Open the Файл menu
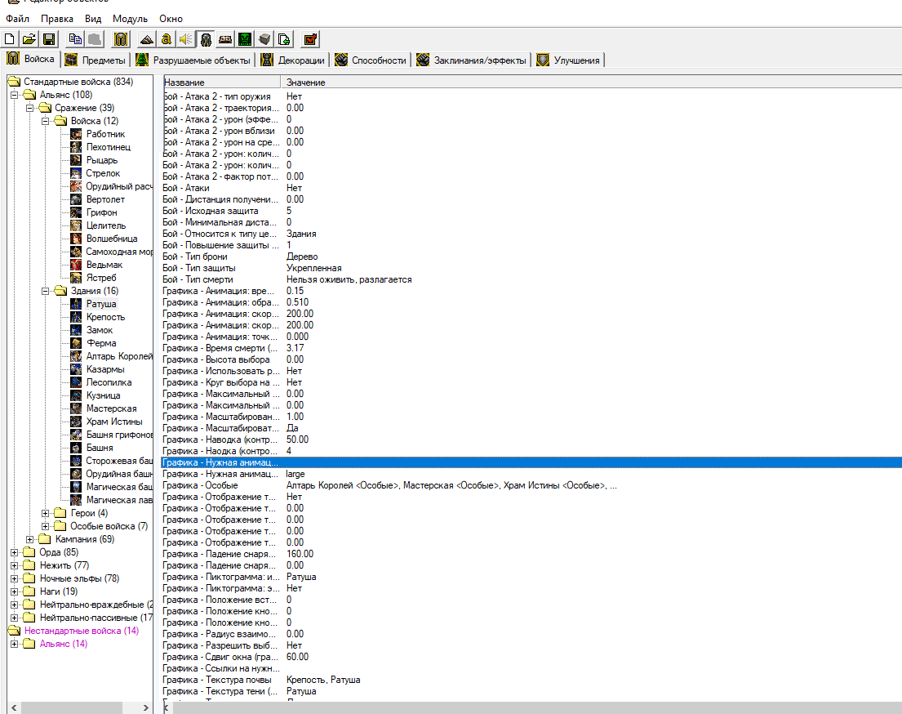This screenshot has width=902, height=714. pyautogui.click(x=17, y=19)
